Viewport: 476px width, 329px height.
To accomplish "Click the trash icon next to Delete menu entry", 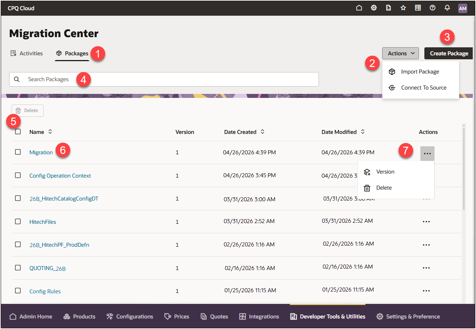I will coord(367,188).
